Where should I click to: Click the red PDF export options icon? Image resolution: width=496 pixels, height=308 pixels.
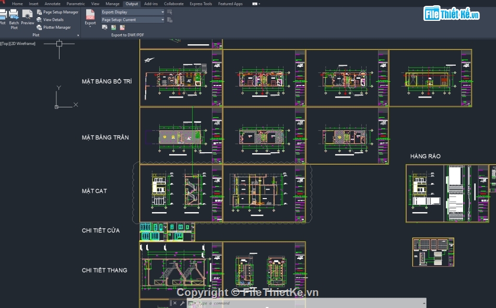(122, 28)
